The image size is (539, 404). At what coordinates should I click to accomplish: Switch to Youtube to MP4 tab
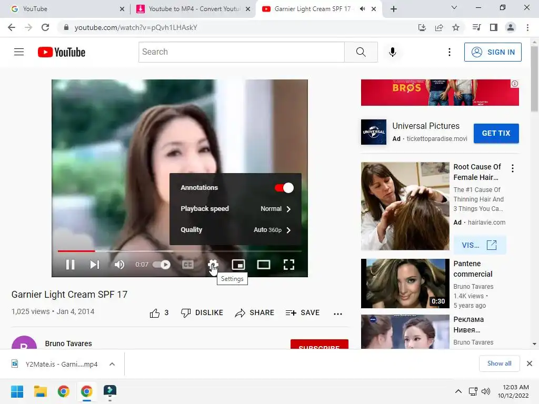coord(193,9)
